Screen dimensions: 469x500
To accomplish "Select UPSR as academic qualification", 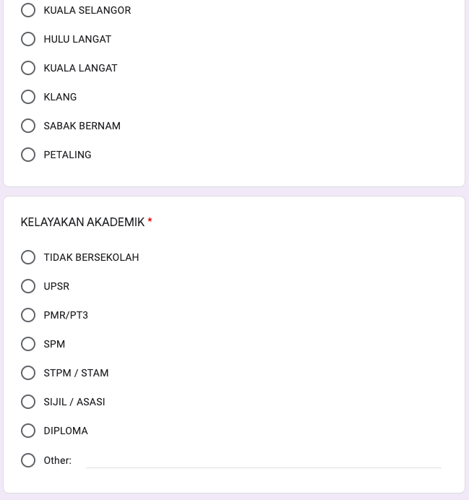I will point(28,286).
